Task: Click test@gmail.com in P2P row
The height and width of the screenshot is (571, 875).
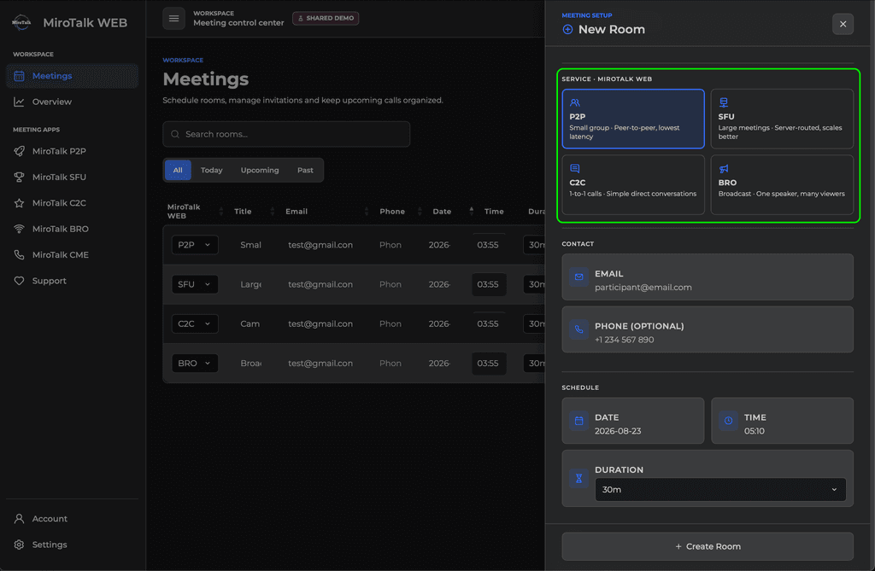Action: click(x=320, y=245)
